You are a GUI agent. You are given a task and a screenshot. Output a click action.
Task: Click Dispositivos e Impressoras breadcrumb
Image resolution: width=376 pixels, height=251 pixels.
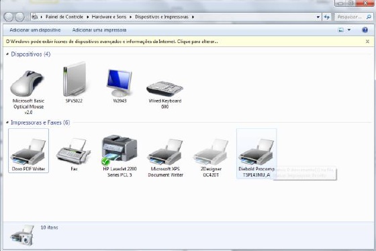pos(162,17)
